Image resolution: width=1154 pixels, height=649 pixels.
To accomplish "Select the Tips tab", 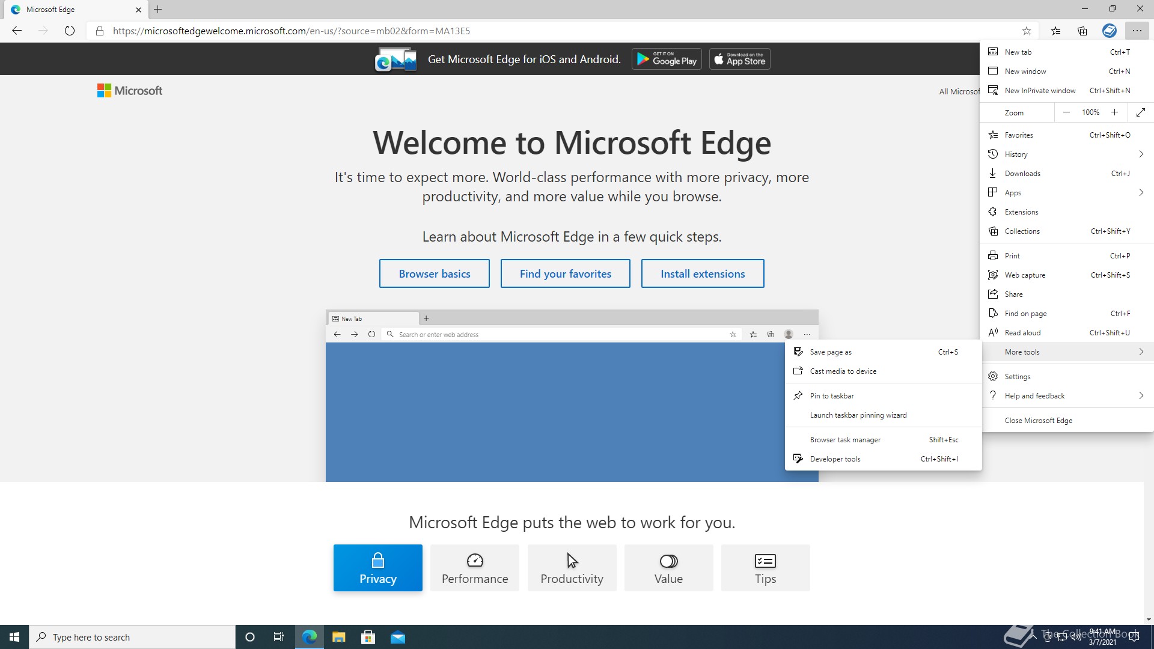I will pos(766,568).
